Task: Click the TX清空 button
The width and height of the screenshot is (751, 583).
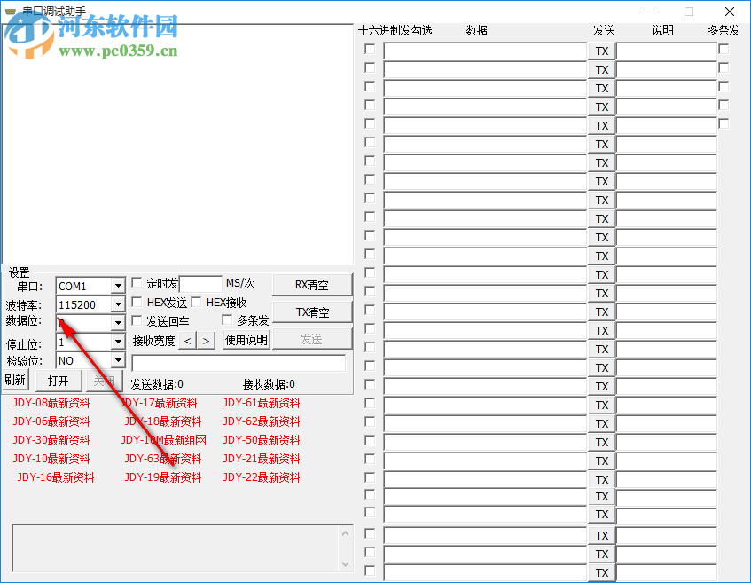Action: click(312, 312)
